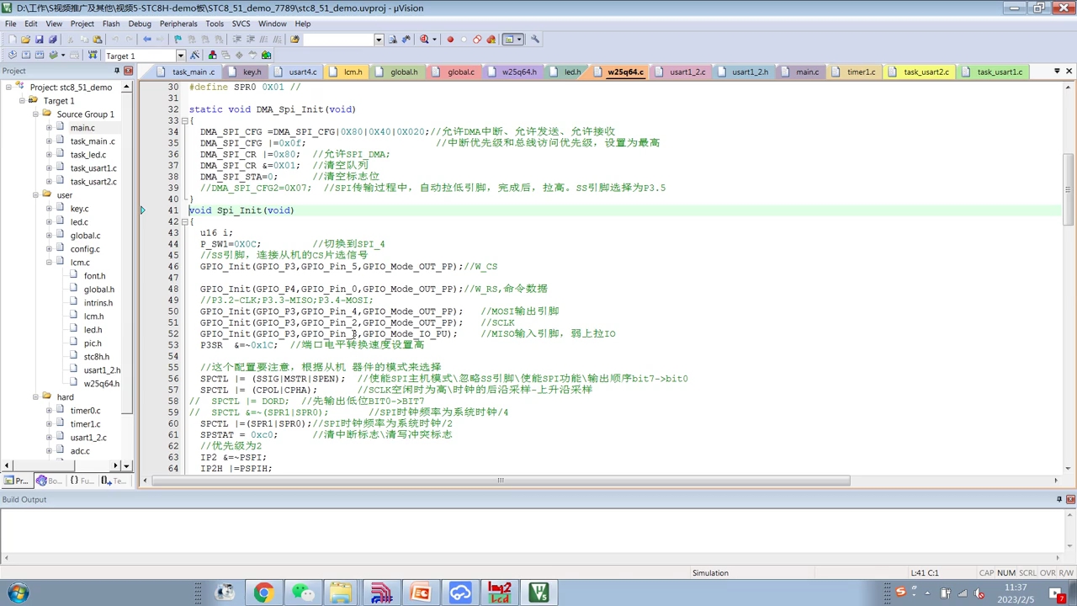Screen dimensions: 1077x606
Task: Open Manage Project Items icon
Action: pyautogui.click(x=212, y=56)
